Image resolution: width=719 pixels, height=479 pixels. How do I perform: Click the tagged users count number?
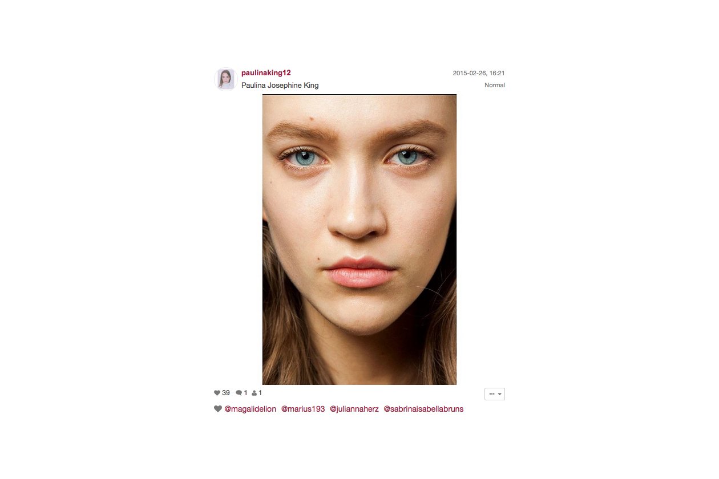[x=260, y=393]
